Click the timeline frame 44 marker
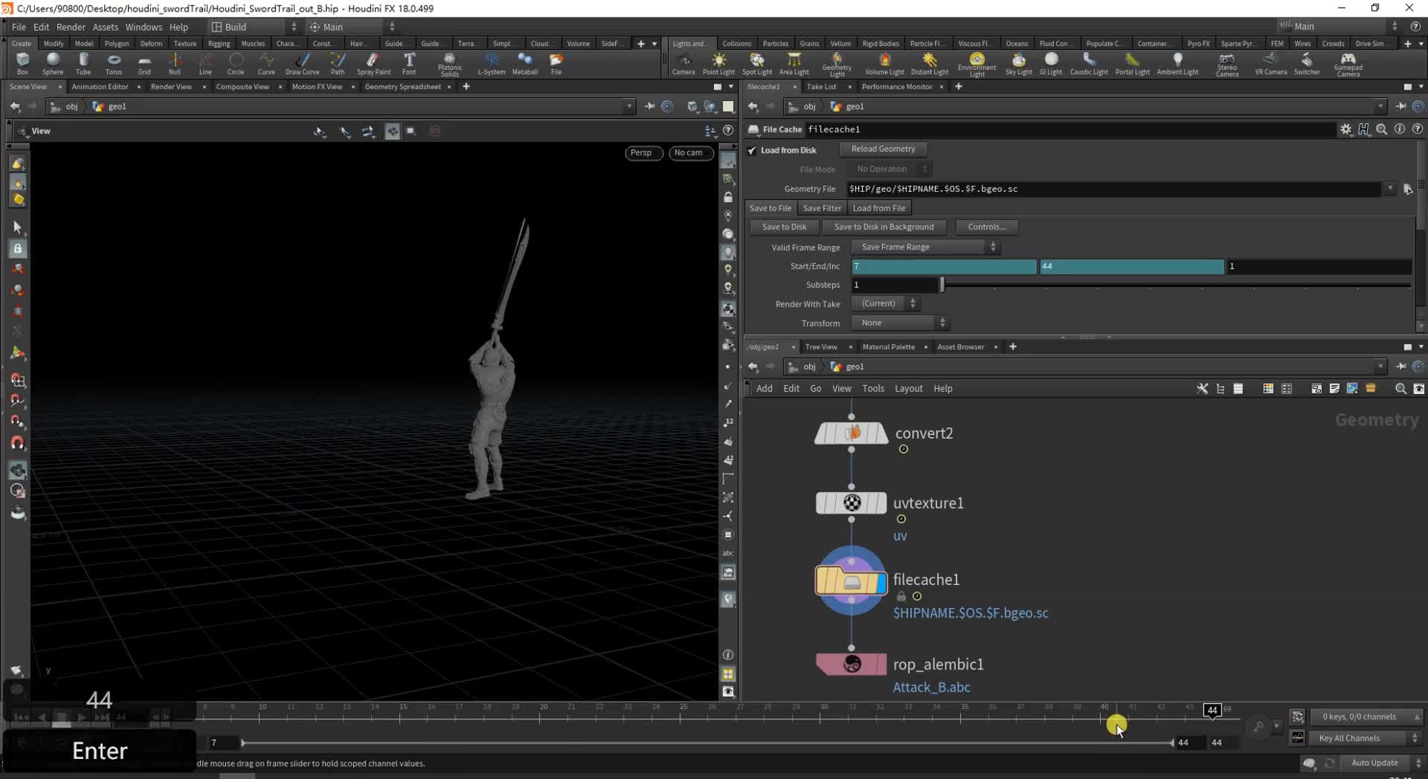 [1212, 711]
